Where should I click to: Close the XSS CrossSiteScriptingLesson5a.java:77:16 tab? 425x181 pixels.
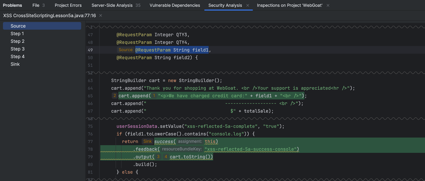tap(101, 16)
